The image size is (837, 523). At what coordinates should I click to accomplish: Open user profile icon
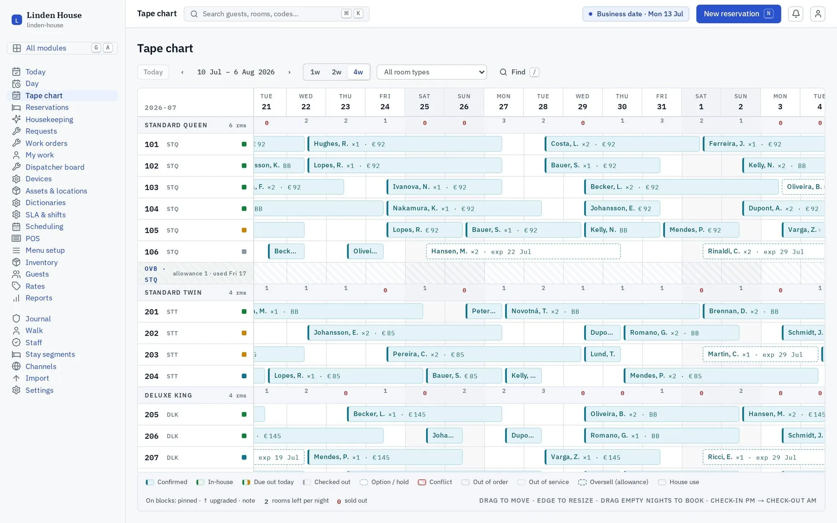click(x=818, y=14)
